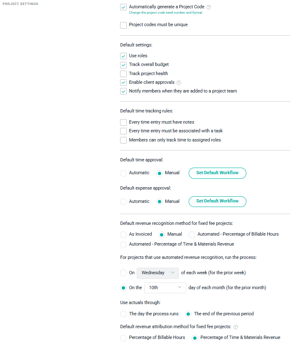Click Set Default Workflow for time approval
The height and width of the screenshot is (346, 290).
(217, 173)
